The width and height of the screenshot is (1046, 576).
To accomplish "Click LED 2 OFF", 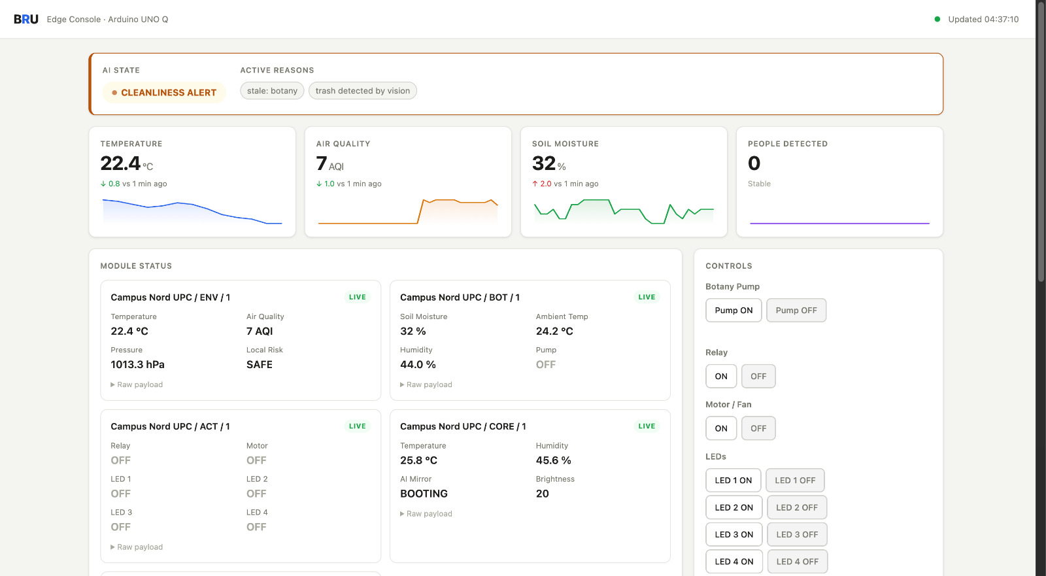I will coord(797,508).
